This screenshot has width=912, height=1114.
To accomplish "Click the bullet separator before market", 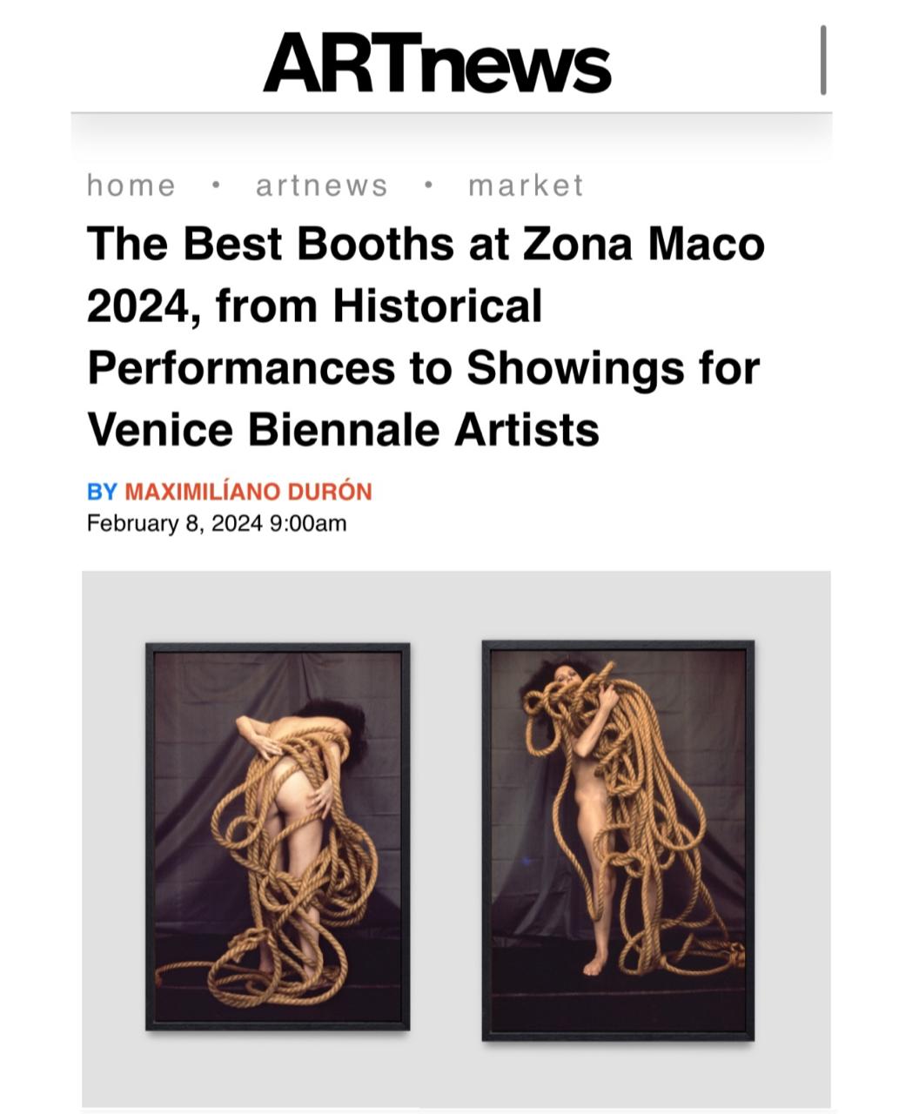I will (x=428, y=185).
